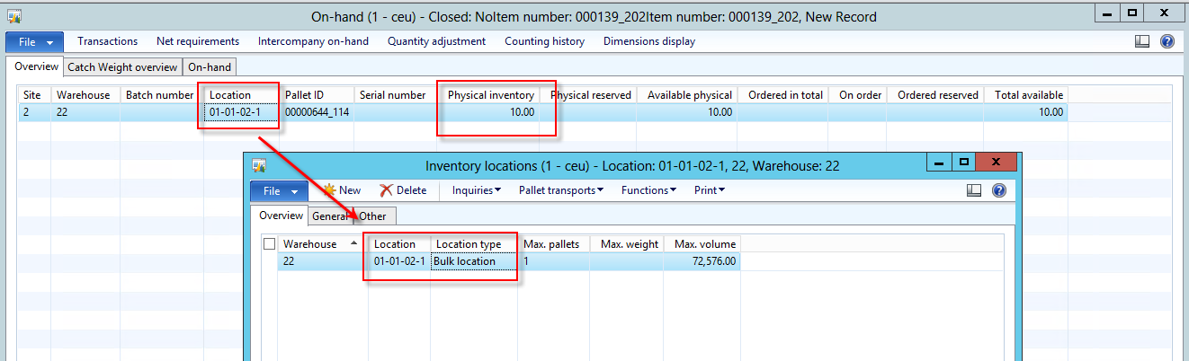The width and height of the screenshot is (1189, 361).
Task: Open the File dropdown in On-hand window
Action: coord(34,42)
